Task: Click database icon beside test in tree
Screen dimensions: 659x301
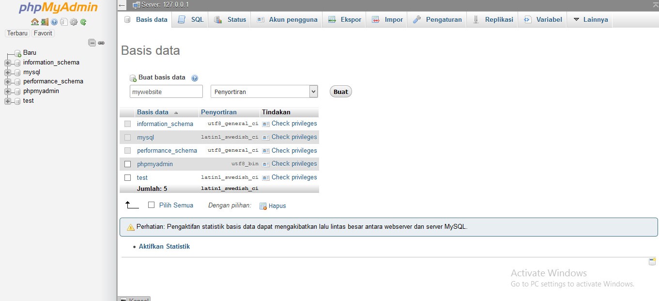Action: point(17,101)
